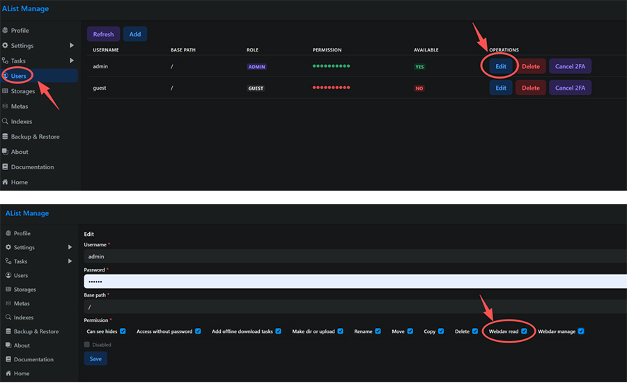Toggle the Can see hides checkbox
This screenshot has width=627, height=392.
123,331
